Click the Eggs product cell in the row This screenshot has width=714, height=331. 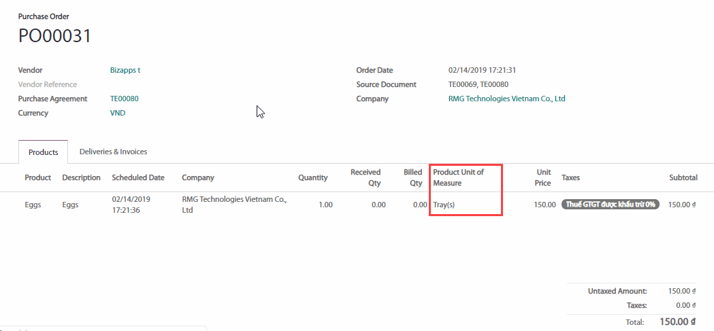pos(33,204)
